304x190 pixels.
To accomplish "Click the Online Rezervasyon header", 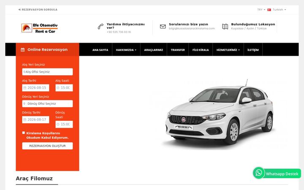I will 47,50.
